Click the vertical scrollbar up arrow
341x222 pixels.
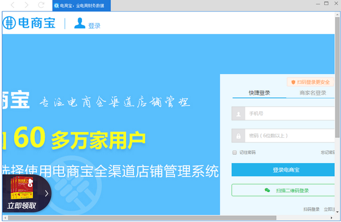tap(337, 15)
